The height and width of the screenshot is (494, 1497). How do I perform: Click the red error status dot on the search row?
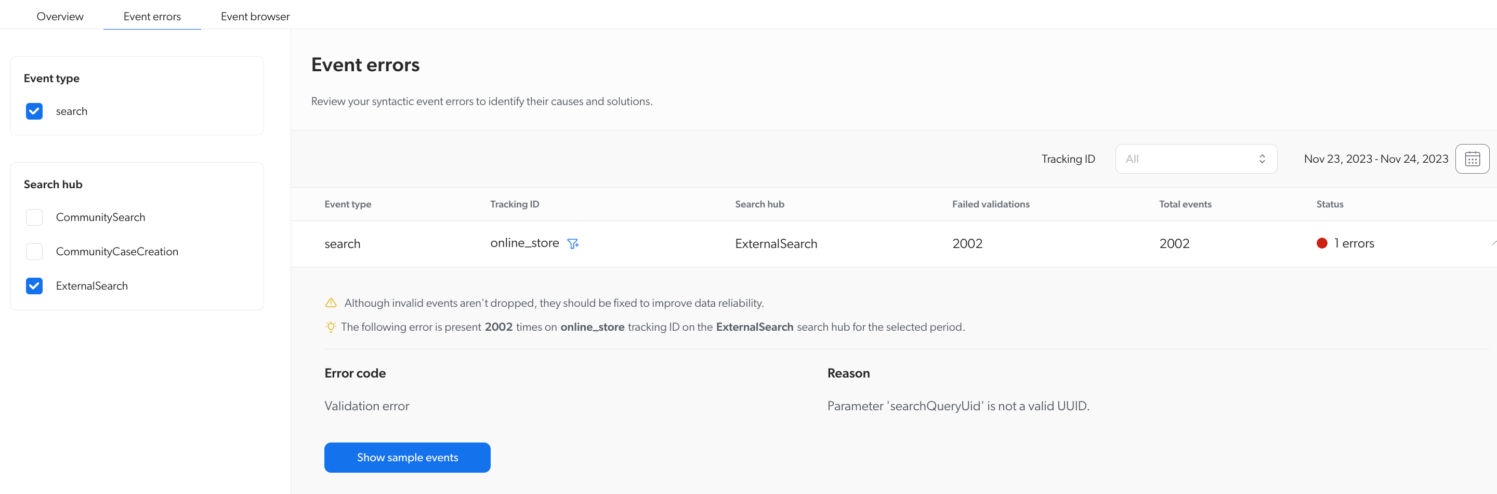click(1323, 243)
